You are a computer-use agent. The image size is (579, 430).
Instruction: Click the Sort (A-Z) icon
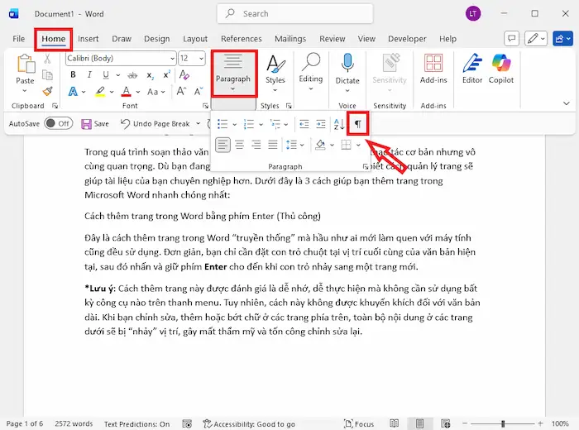tap(339, 124)
